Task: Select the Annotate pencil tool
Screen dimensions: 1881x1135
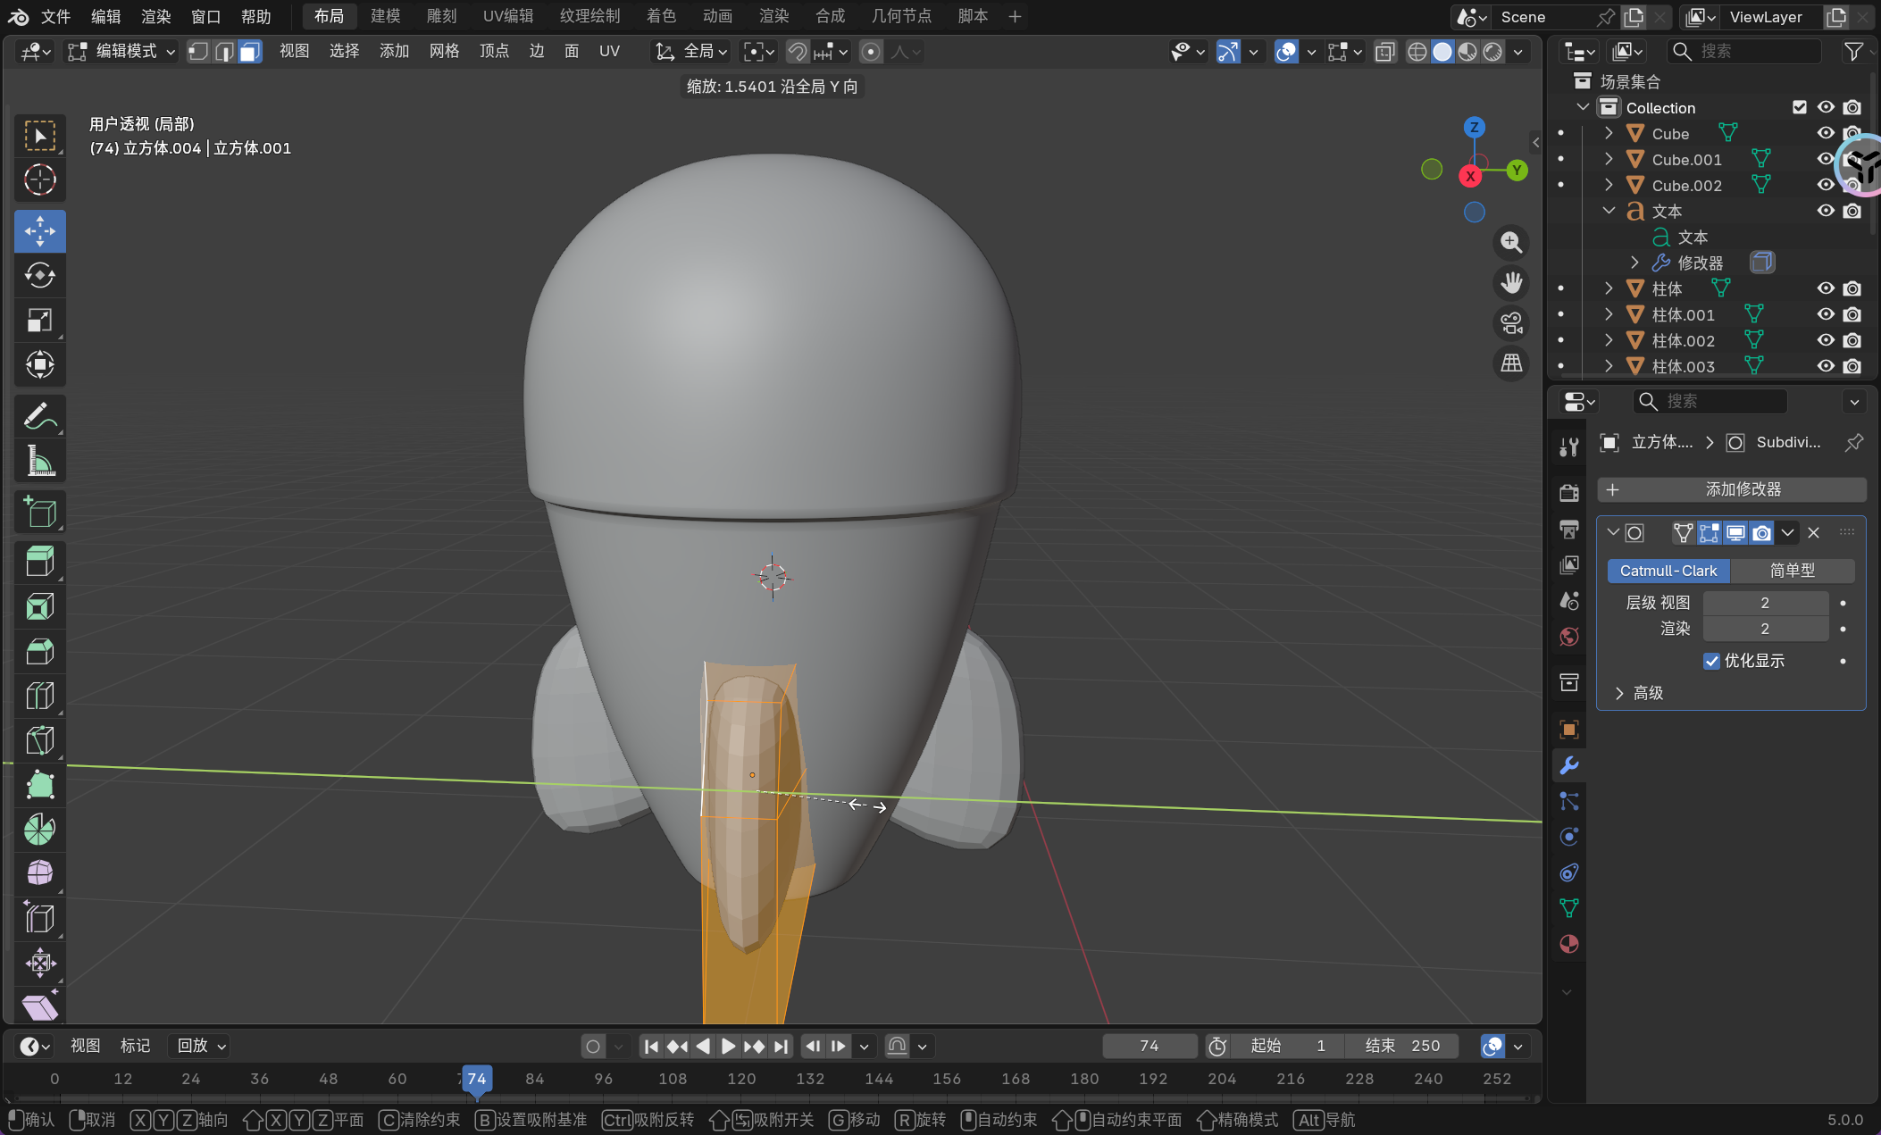Action: 39,416
